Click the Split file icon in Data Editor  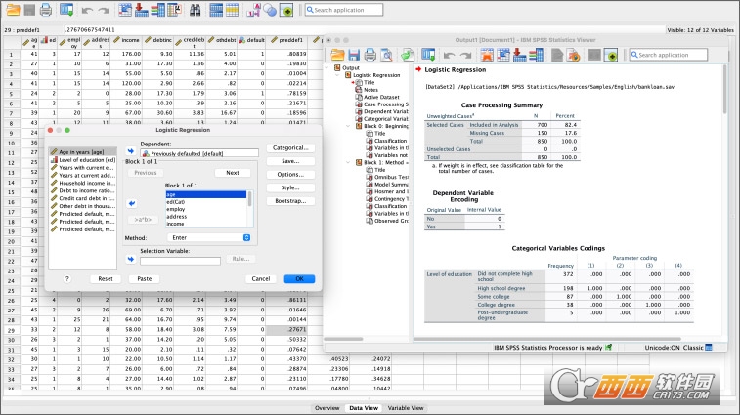tap(216, 9)
